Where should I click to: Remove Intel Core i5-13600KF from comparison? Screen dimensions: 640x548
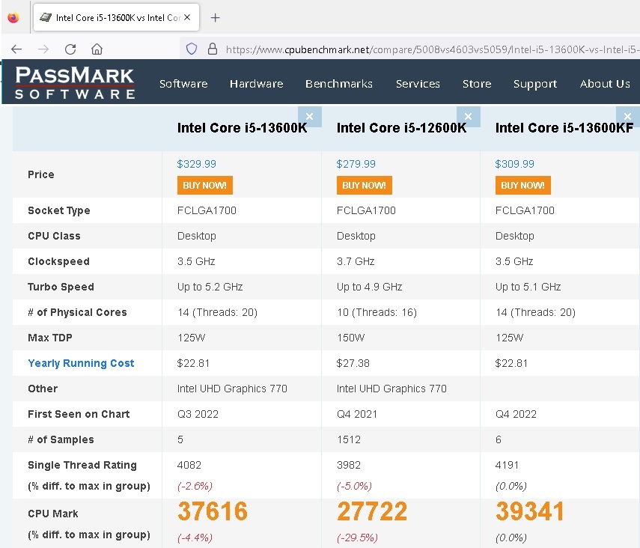pyautogui.click(x=628, y=117)
